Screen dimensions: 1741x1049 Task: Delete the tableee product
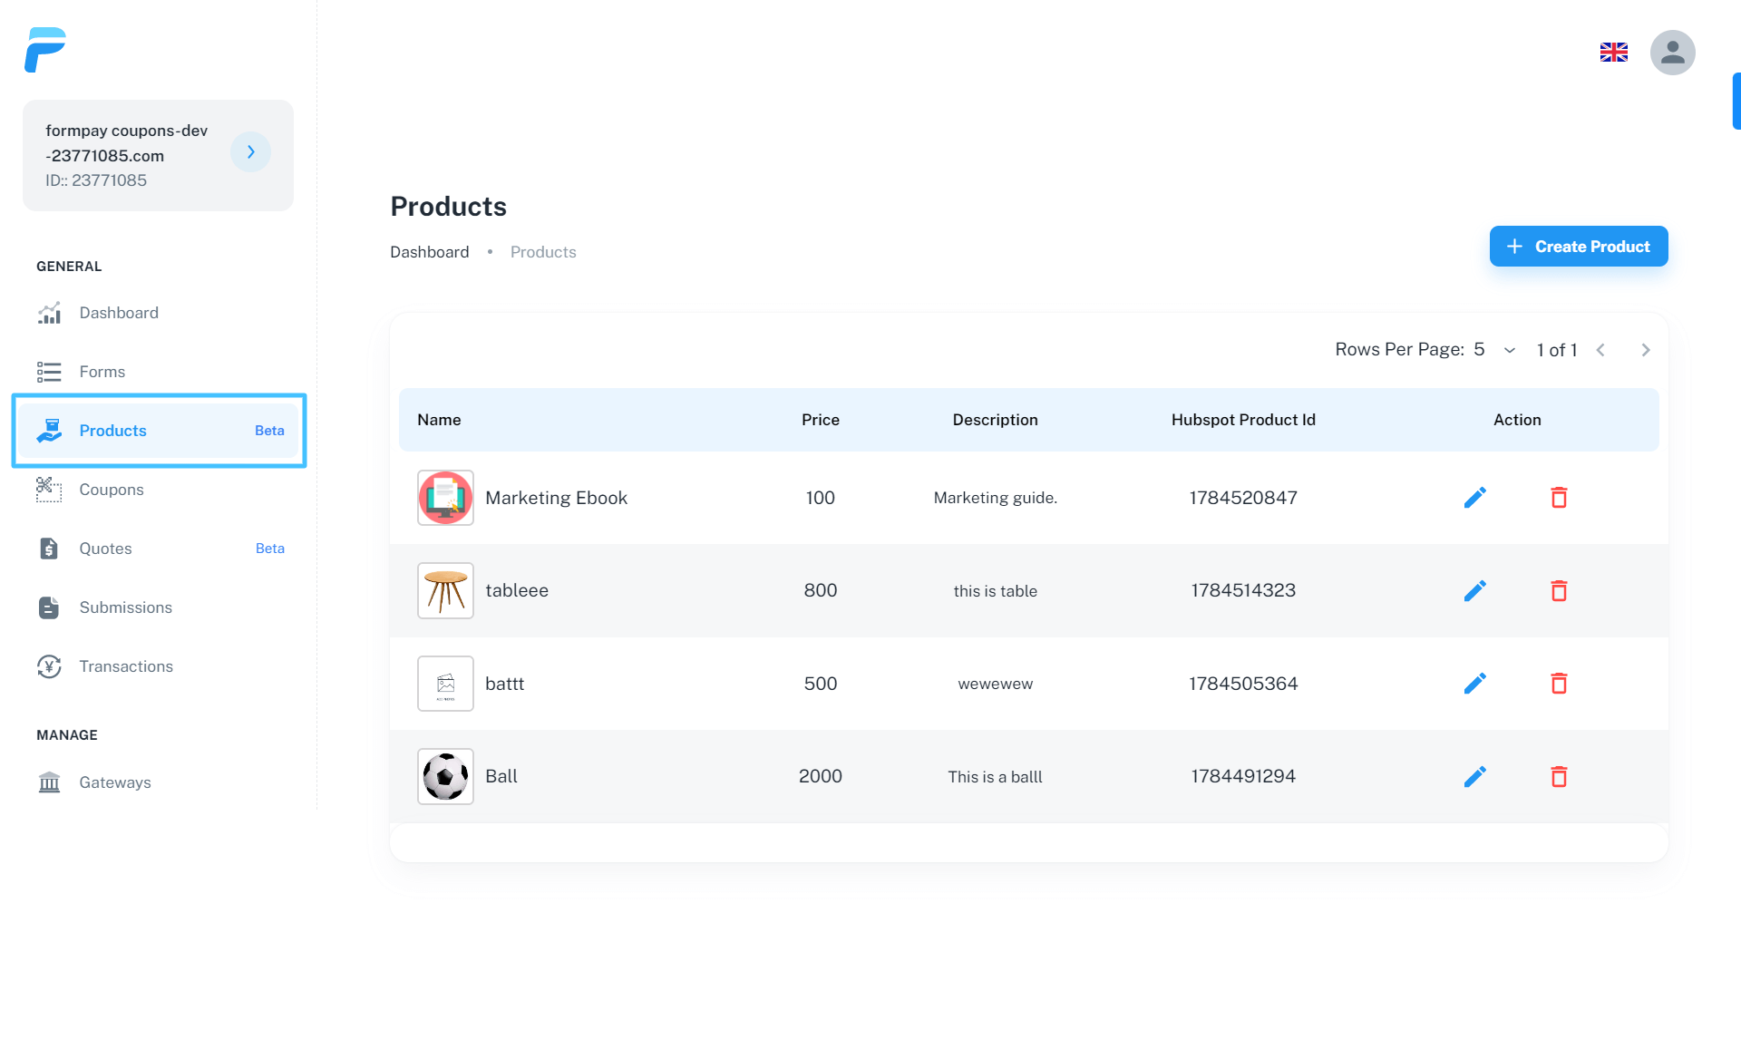pos(1560,590)
